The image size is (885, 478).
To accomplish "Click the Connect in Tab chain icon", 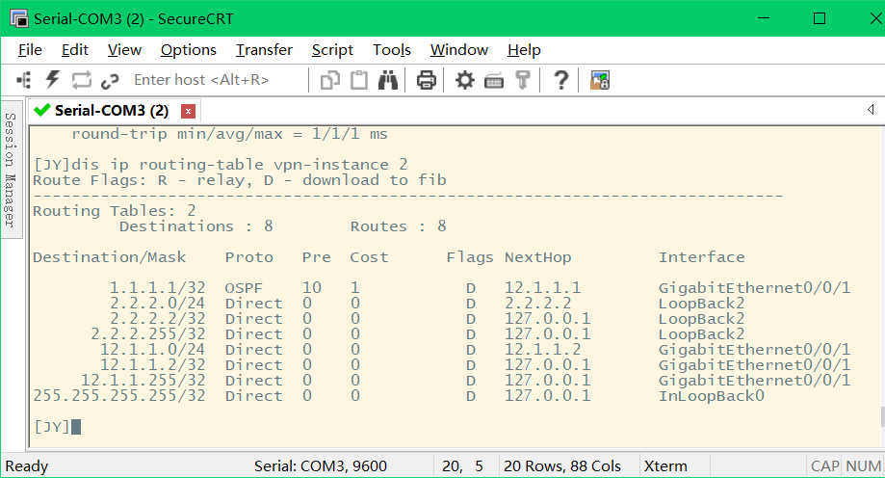I will click(110, 81).
